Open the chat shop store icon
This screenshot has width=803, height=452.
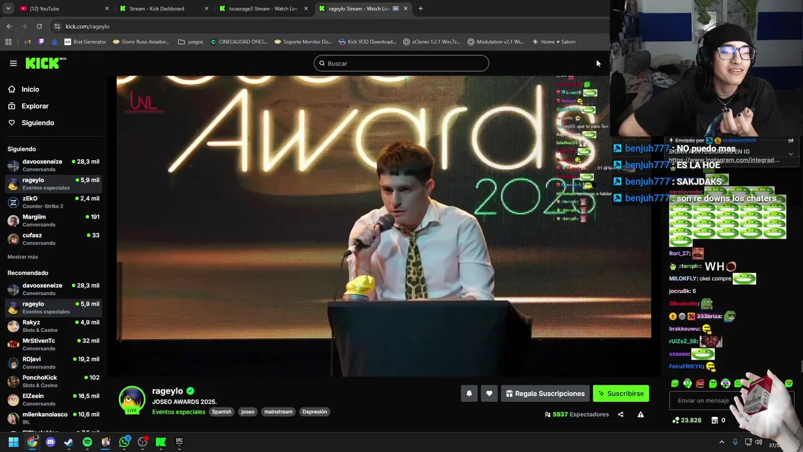click(715, 420)
